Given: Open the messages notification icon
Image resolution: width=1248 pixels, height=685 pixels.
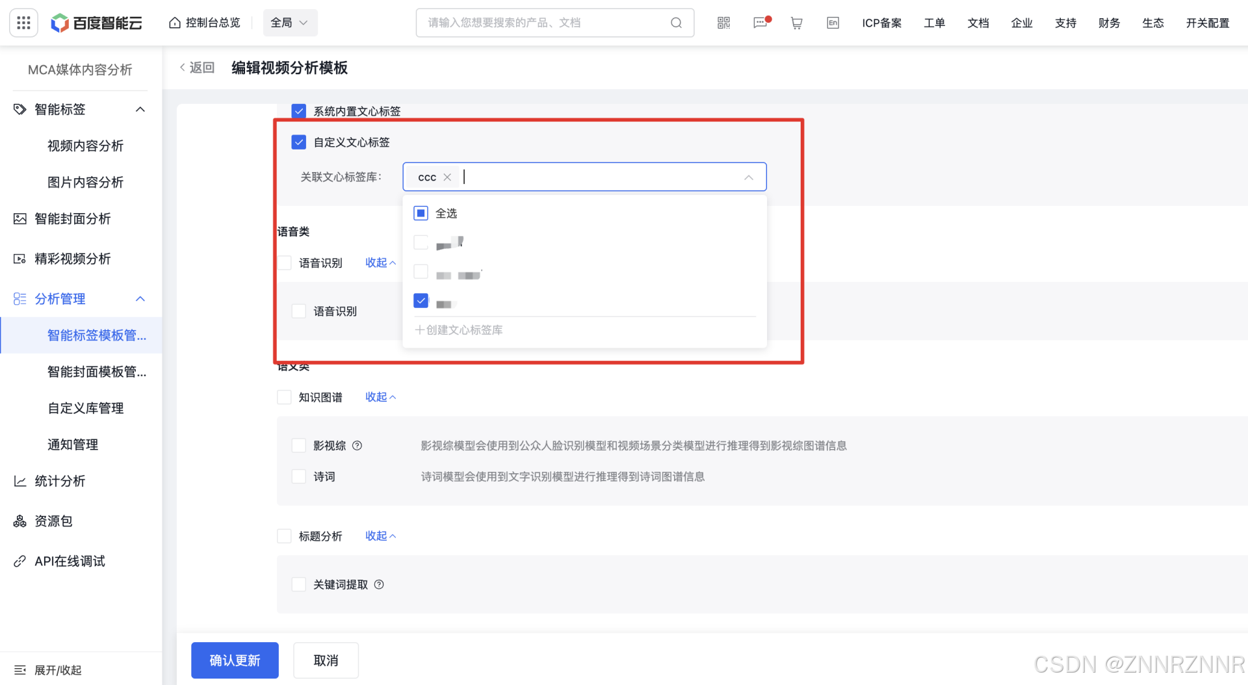Looking at the screenshot, I should coord(760,23).
